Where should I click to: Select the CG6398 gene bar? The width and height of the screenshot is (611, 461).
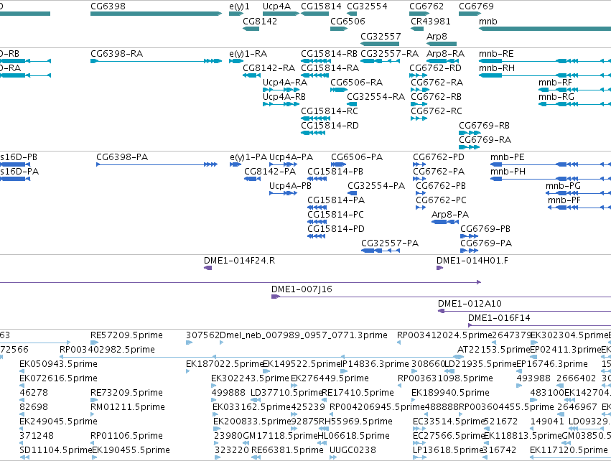[x=156, y=14]
